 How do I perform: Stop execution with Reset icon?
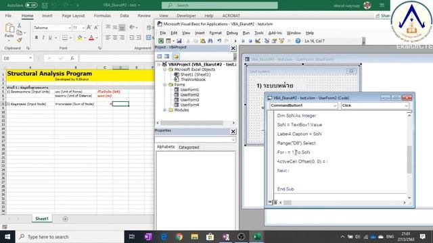coord(250,41)
